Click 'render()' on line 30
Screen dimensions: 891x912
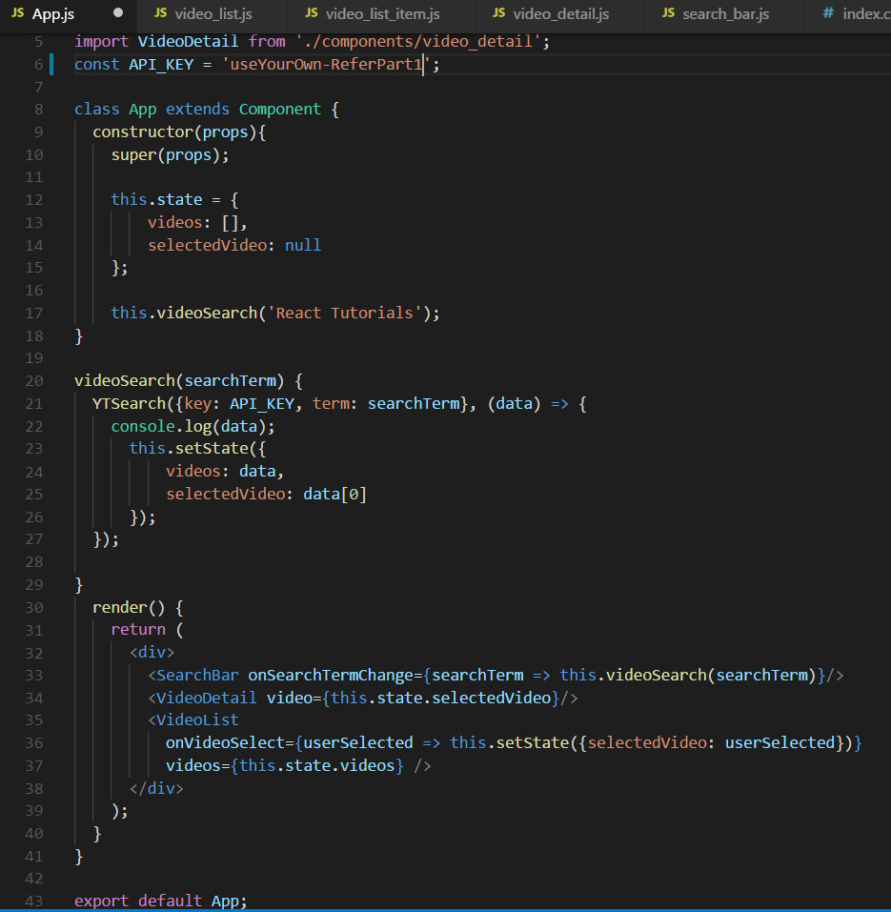pyautogui.click(x=129, y=608)
